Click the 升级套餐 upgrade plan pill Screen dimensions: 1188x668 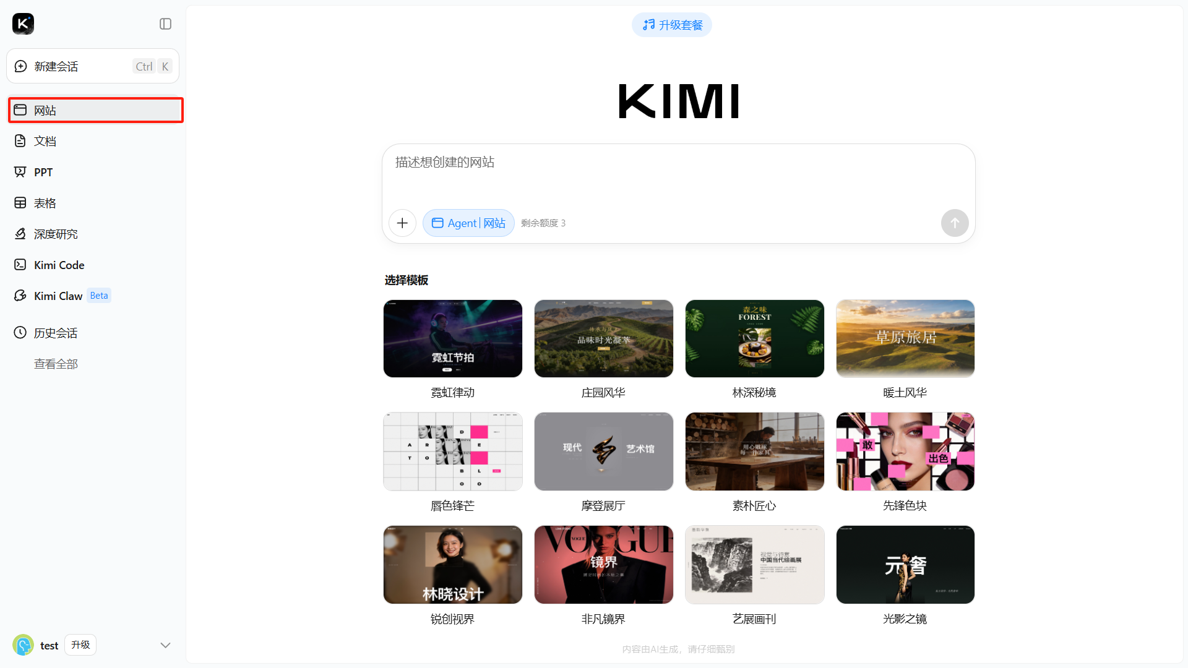[672, 25]
